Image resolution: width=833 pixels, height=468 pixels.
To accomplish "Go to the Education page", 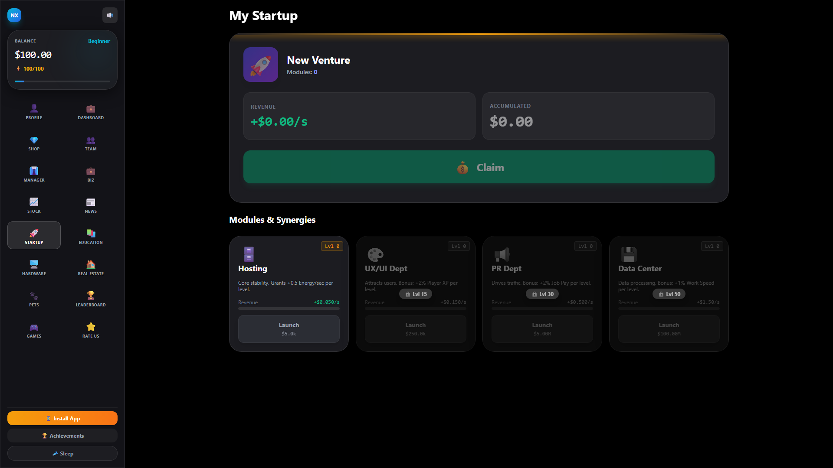I will 90,236.
